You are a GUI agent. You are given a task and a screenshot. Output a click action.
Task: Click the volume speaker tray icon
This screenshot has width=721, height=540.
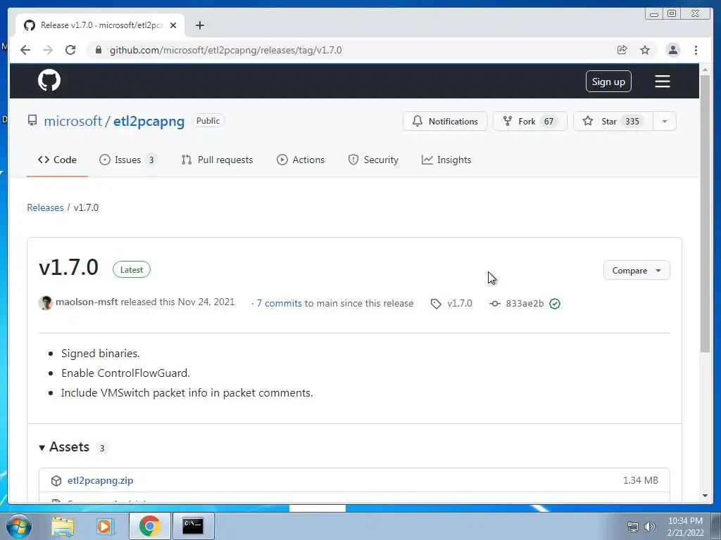(650, 527)
